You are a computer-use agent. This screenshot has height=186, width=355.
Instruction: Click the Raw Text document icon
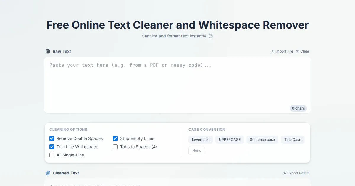[48, 51]
